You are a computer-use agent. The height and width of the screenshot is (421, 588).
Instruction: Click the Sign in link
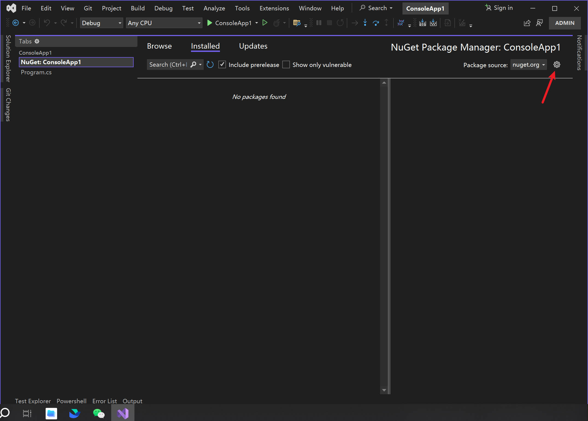[499, 8]
